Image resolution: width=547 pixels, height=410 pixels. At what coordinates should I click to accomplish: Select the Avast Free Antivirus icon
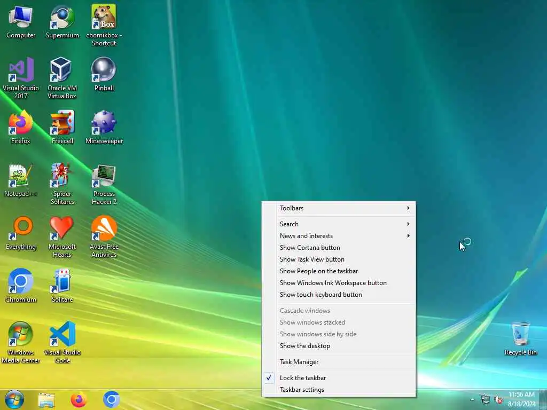pyautogui.click(x=104, y=236)
